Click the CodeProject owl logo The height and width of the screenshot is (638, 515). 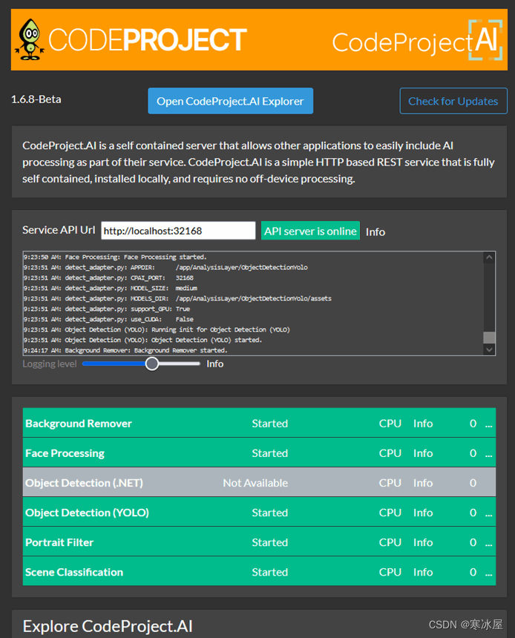(30, 39)
